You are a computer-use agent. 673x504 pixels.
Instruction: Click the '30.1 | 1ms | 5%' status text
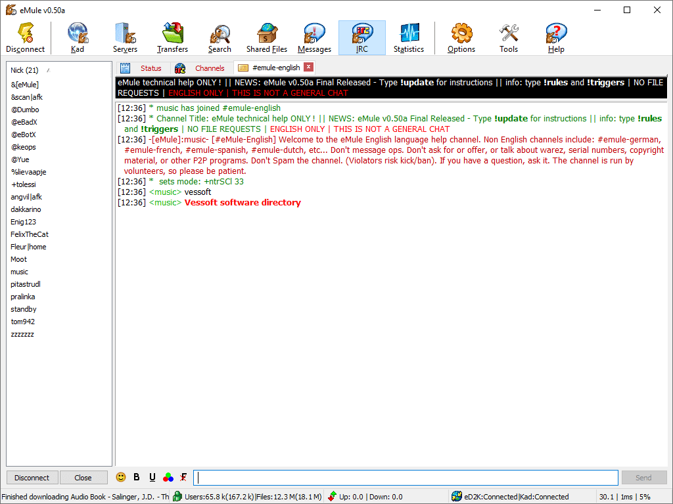pyautogui.click(x=625, y=497)
